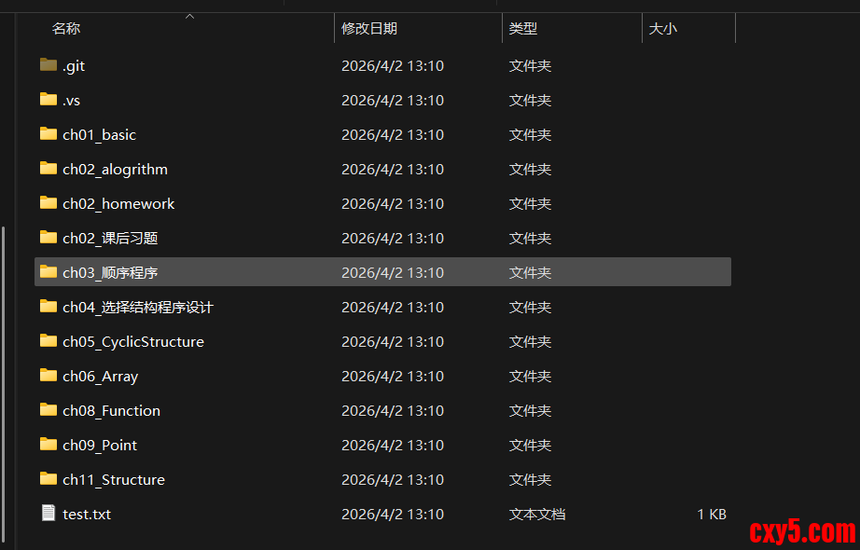Sort files by 修改日期 column header
The height and width of the screenshot is (550, 860).
[369, 29]
